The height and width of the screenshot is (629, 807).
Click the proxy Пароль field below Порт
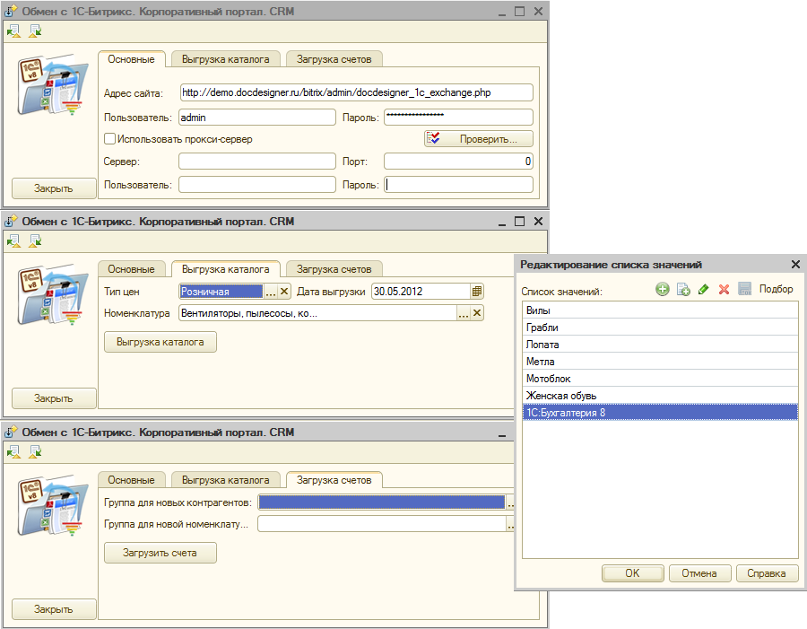pyautogui.click(x=458, y=185)
